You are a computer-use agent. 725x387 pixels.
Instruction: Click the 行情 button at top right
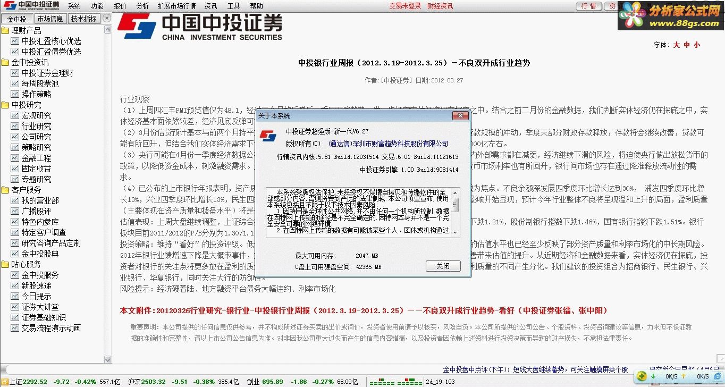pyautogui.click(x=589, y=6)
